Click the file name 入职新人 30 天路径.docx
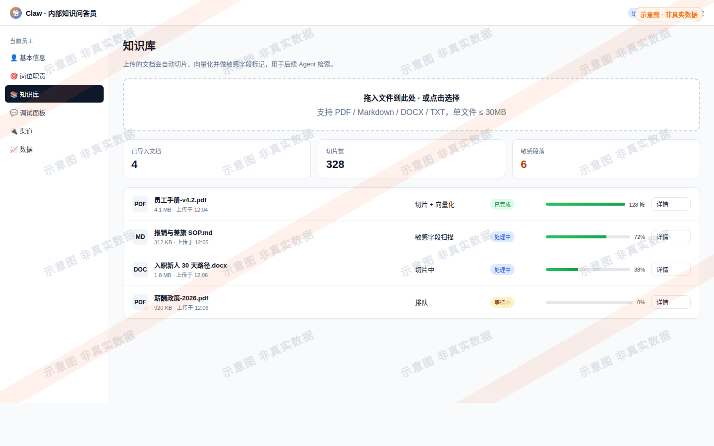 tap(190, 266)
